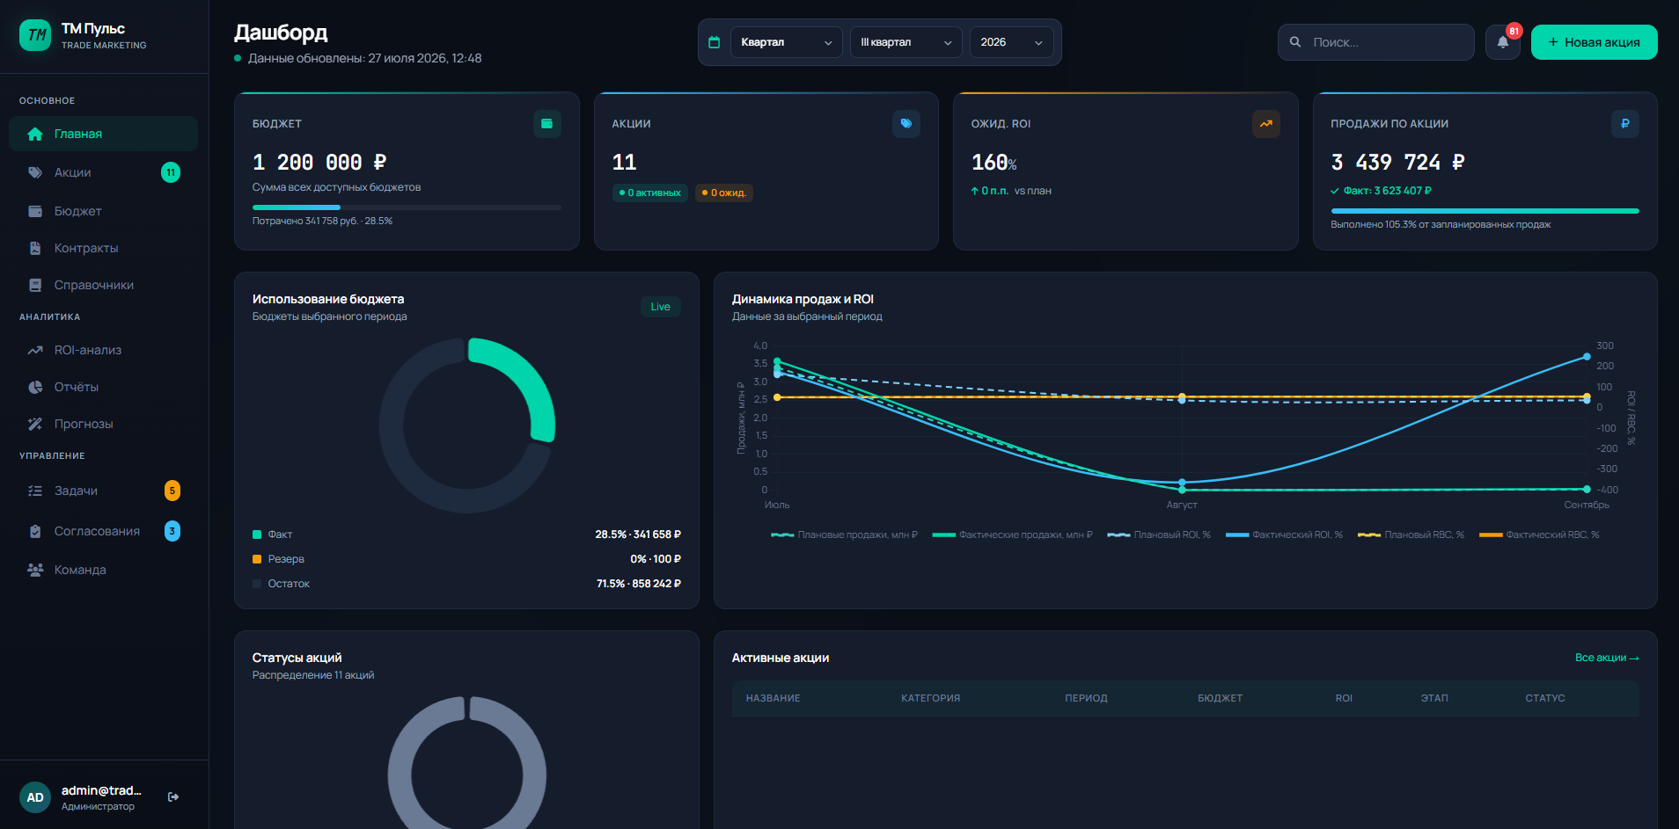The height and width of the screenshot is (829, 1679).
Task: Click the Новая акция button
Action: 1594,42
